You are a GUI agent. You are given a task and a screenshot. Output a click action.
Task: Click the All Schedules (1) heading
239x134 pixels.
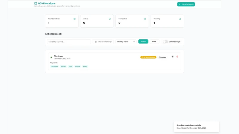(53, 34)
